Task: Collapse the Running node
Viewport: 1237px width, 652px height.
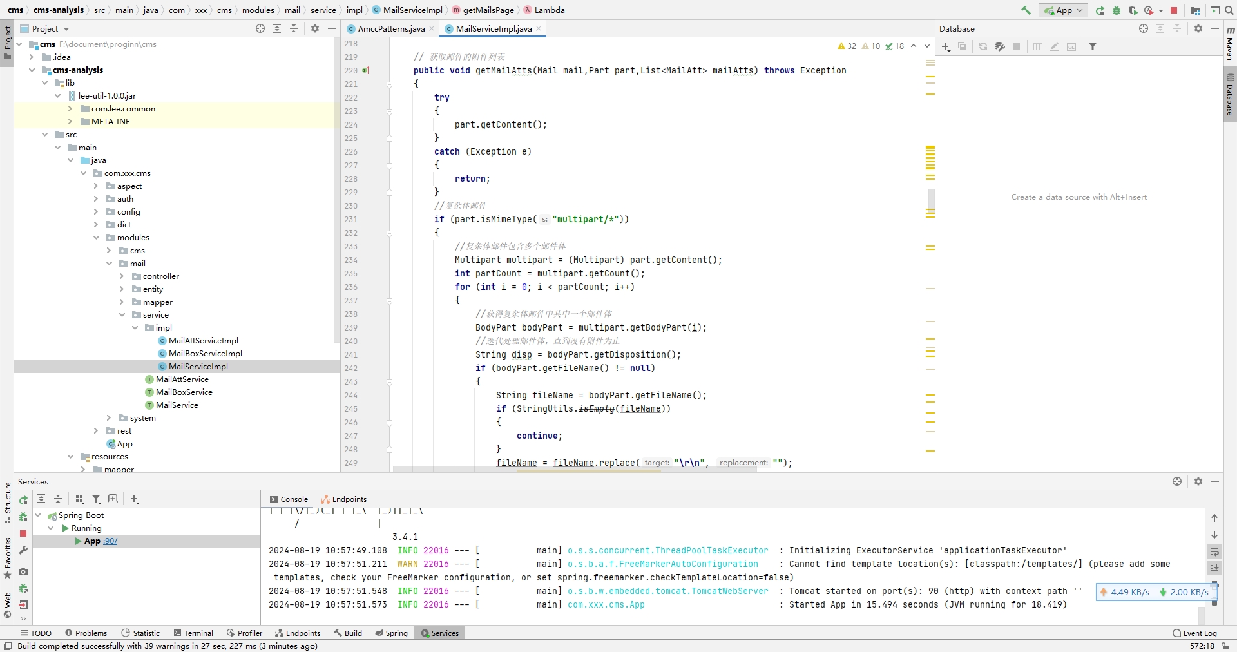Action: coord(51,528)
